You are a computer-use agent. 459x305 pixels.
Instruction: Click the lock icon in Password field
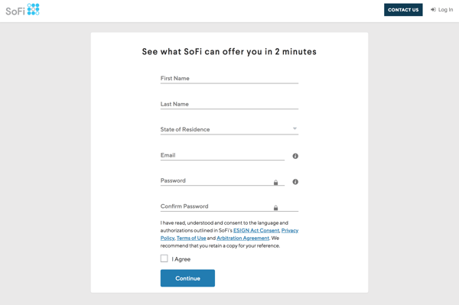pos(275,183)
